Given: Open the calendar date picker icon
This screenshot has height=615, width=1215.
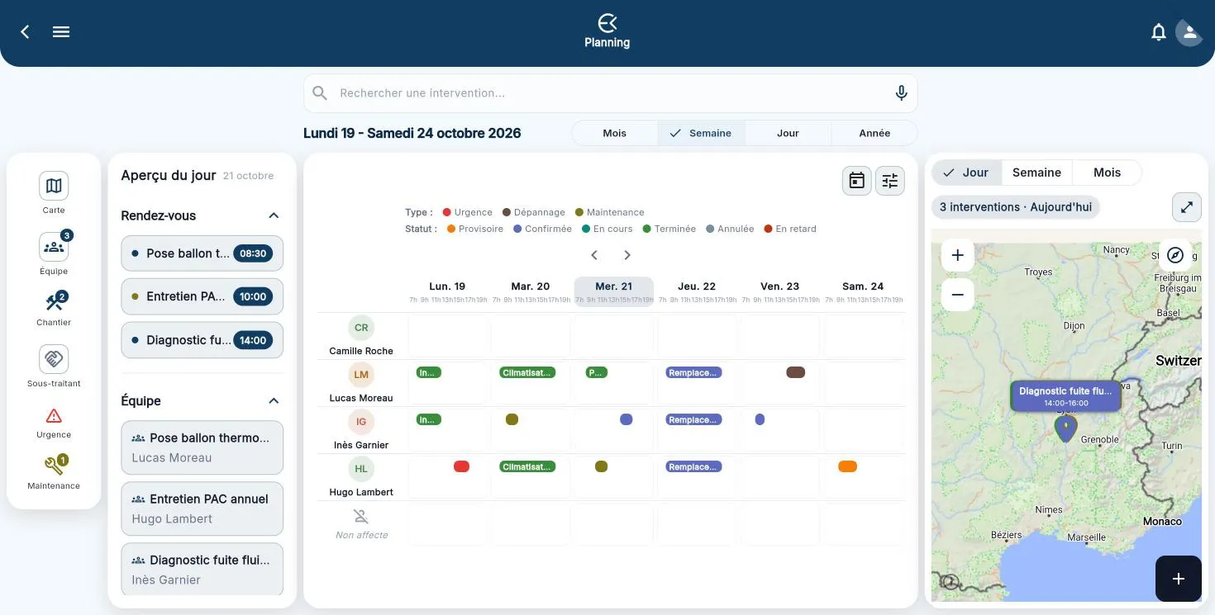Looking at the screenshot, I should 857,181.
